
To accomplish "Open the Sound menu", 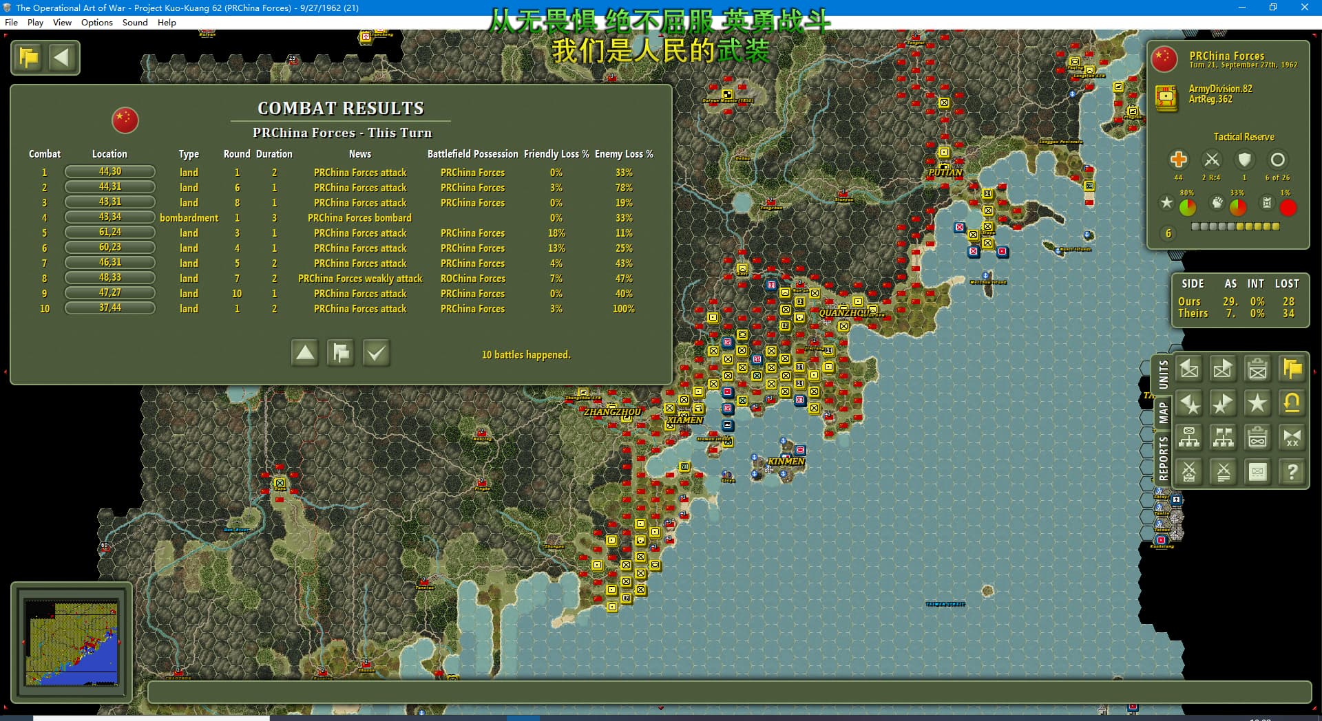I will [135, 22].
